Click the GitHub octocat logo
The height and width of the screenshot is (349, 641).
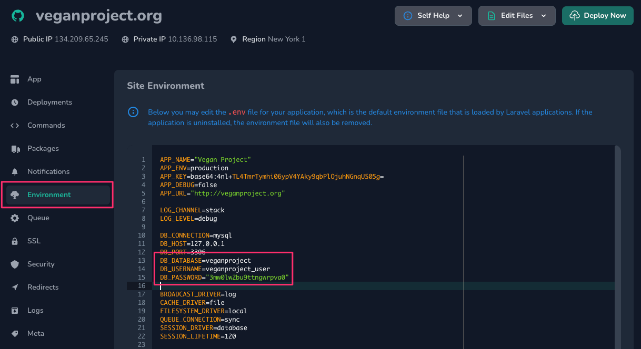pos(17,16)
